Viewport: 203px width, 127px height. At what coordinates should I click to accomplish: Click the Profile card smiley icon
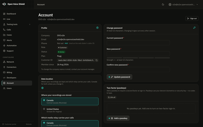[x=97, y=28]
